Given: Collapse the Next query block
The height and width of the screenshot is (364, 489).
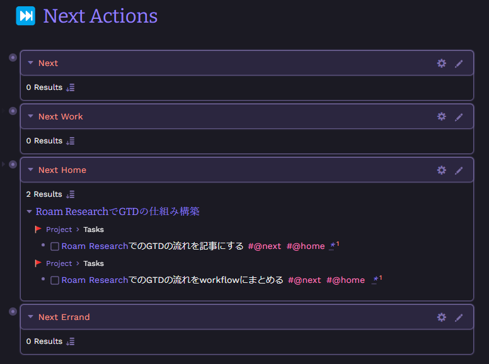Looking at the screenshot, I should [x=30, y=63].
